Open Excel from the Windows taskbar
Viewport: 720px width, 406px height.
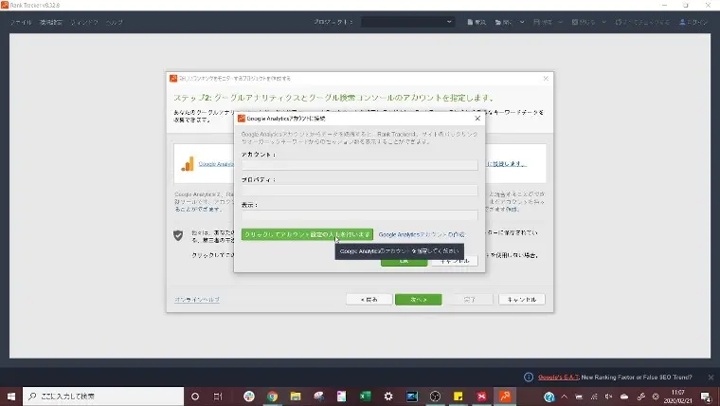(x=365, y=396)
